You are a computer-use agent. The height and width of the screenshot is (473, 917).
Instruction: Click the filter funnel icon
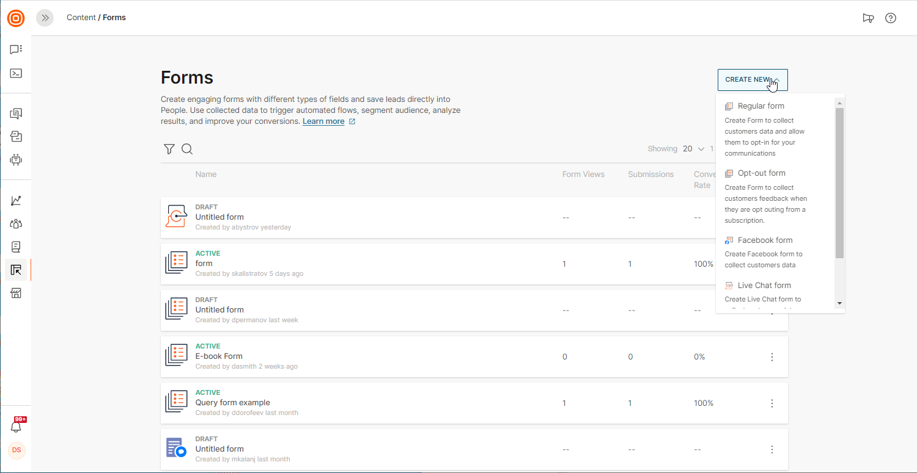169,149
